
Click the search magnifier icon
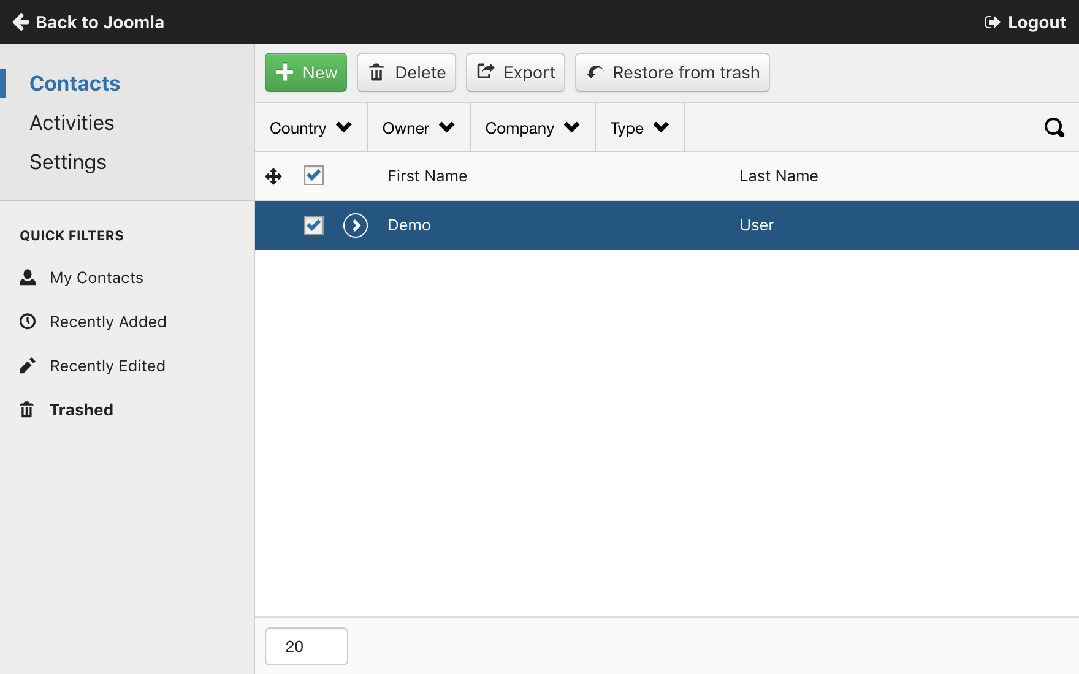click(x=1054, y=127)
